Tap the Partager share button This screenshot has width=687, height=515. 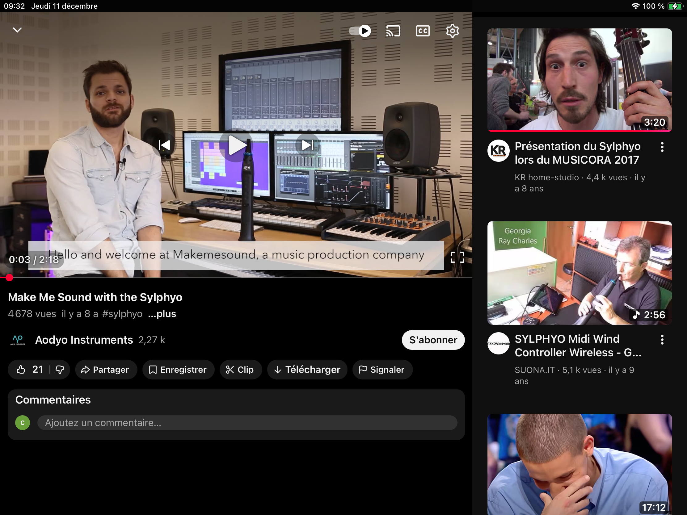click(x=106, y=369)
